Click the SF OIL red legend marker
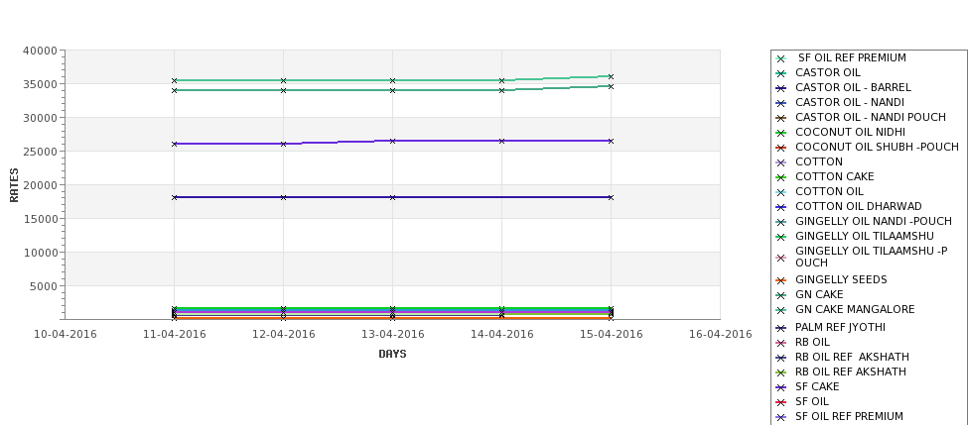Image resolution: width=968 pixels, height=425 pixels. click(x=781, y=402)
